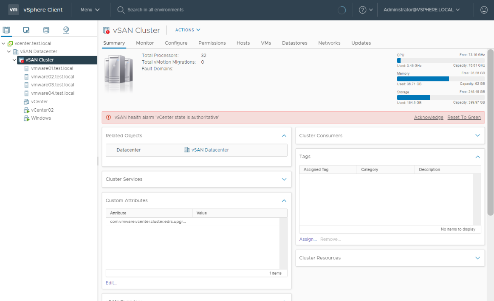Switch to the Monitor tab
494x301 pixels.
click(x=145, y=43)
